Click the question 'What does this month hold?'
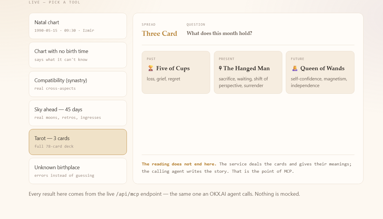The image size is (383, 219). pyautogui.click(x=219, y=33)
